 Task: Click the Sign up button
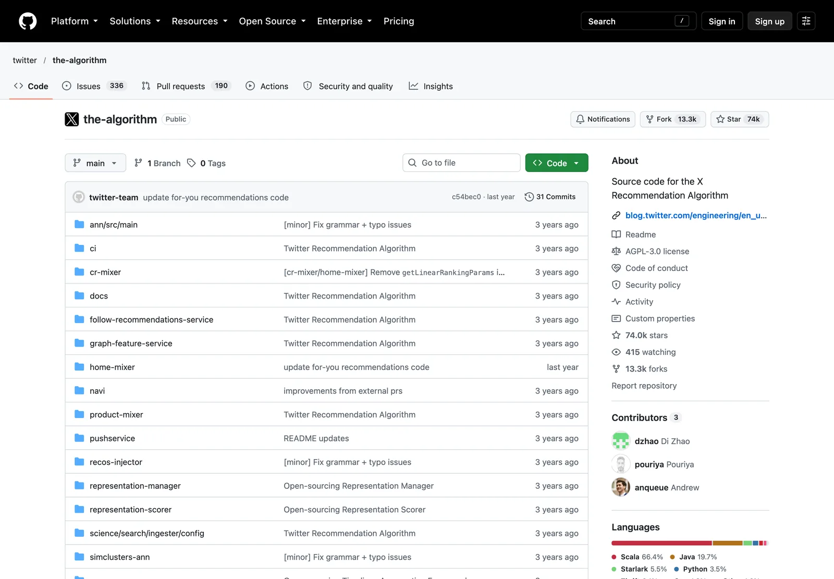(x=770, y=21)
